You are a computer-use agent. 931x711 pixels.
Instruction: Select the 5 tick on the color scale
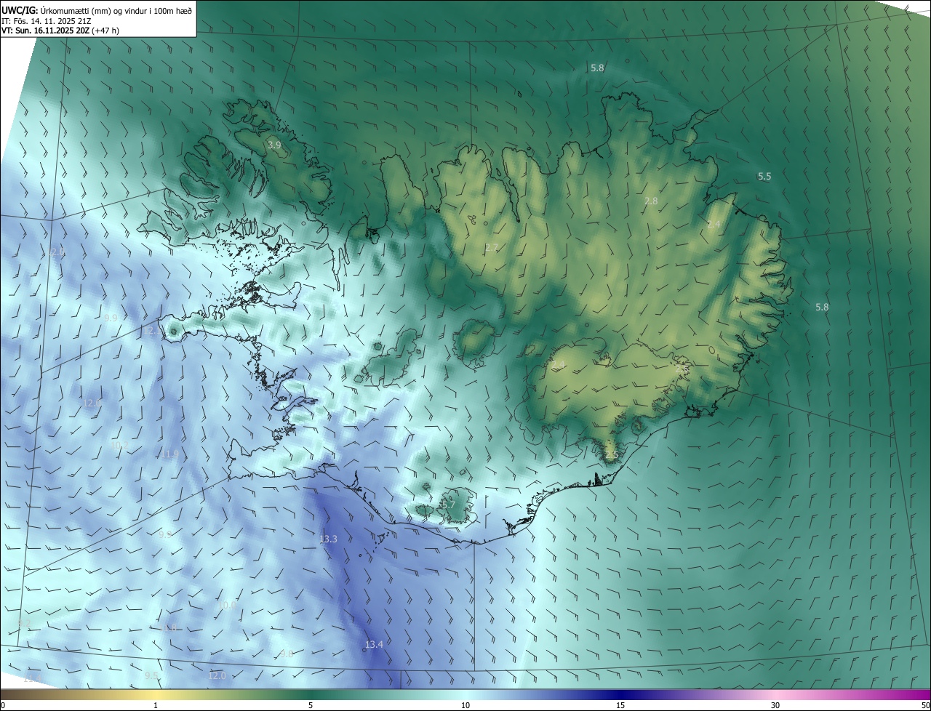pyautogui.click(x=311, y=705)
